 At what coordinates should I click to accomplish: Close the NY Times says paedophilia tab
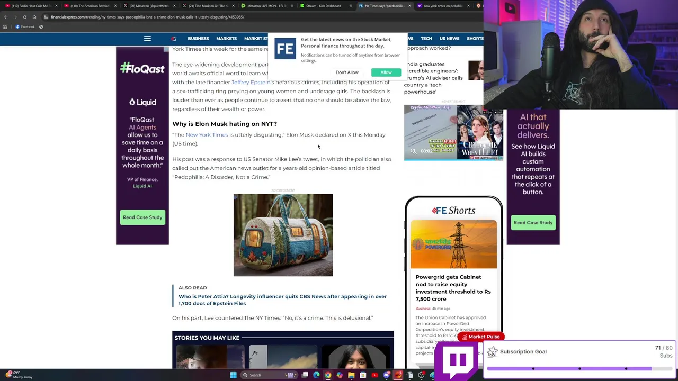(x=409, y=6)
